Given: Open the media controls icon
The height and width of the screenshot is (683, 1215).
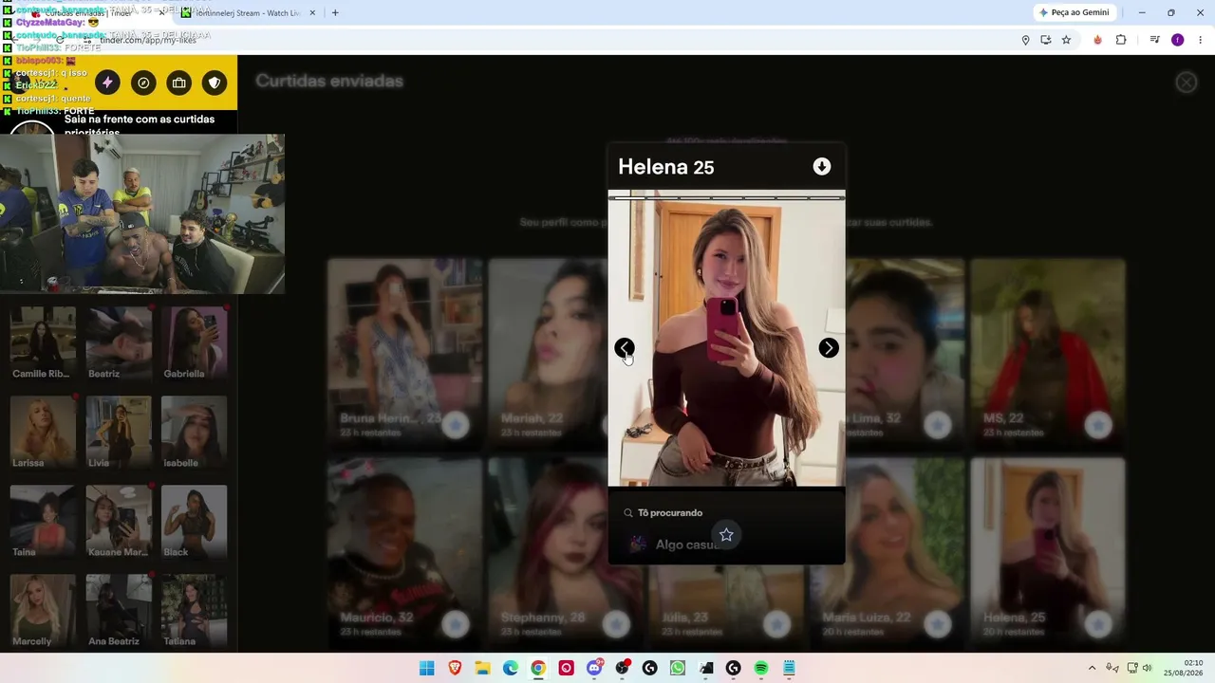Looking at the screenshot, I should tap(1154, 40).
